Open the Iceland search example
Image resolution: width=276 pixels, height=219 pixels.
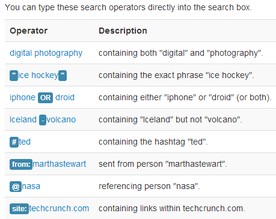23,119
